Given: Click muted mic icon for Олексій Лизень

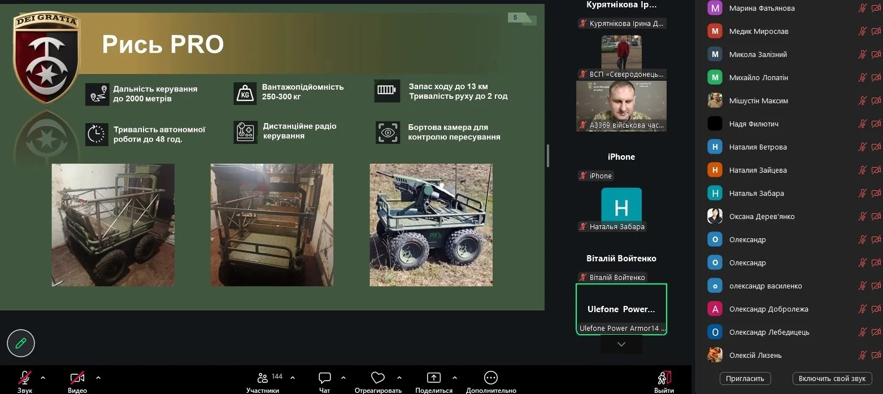Looking at the screenshot, I should (x=863, y=355).
